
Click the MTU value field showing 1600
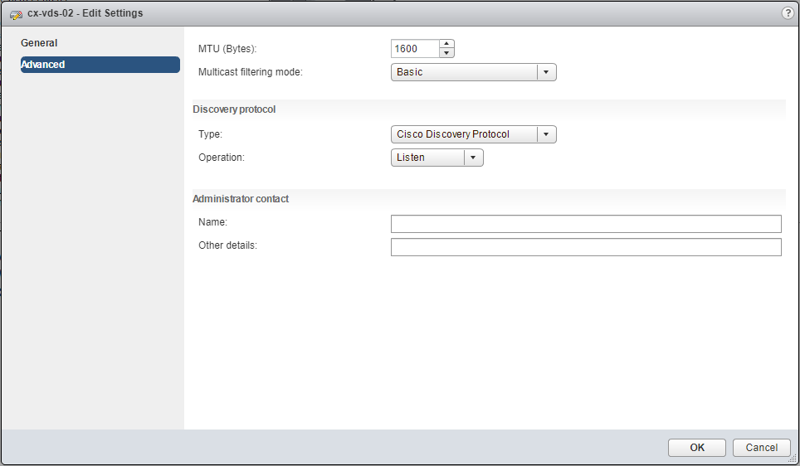click(413, 49)
